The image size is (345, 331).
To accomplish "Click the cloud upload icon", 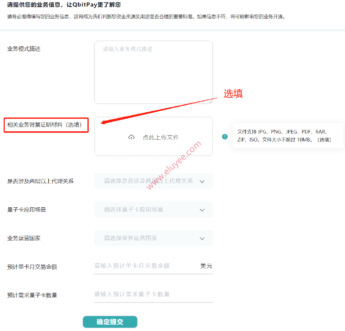I will tap(132, 136).
